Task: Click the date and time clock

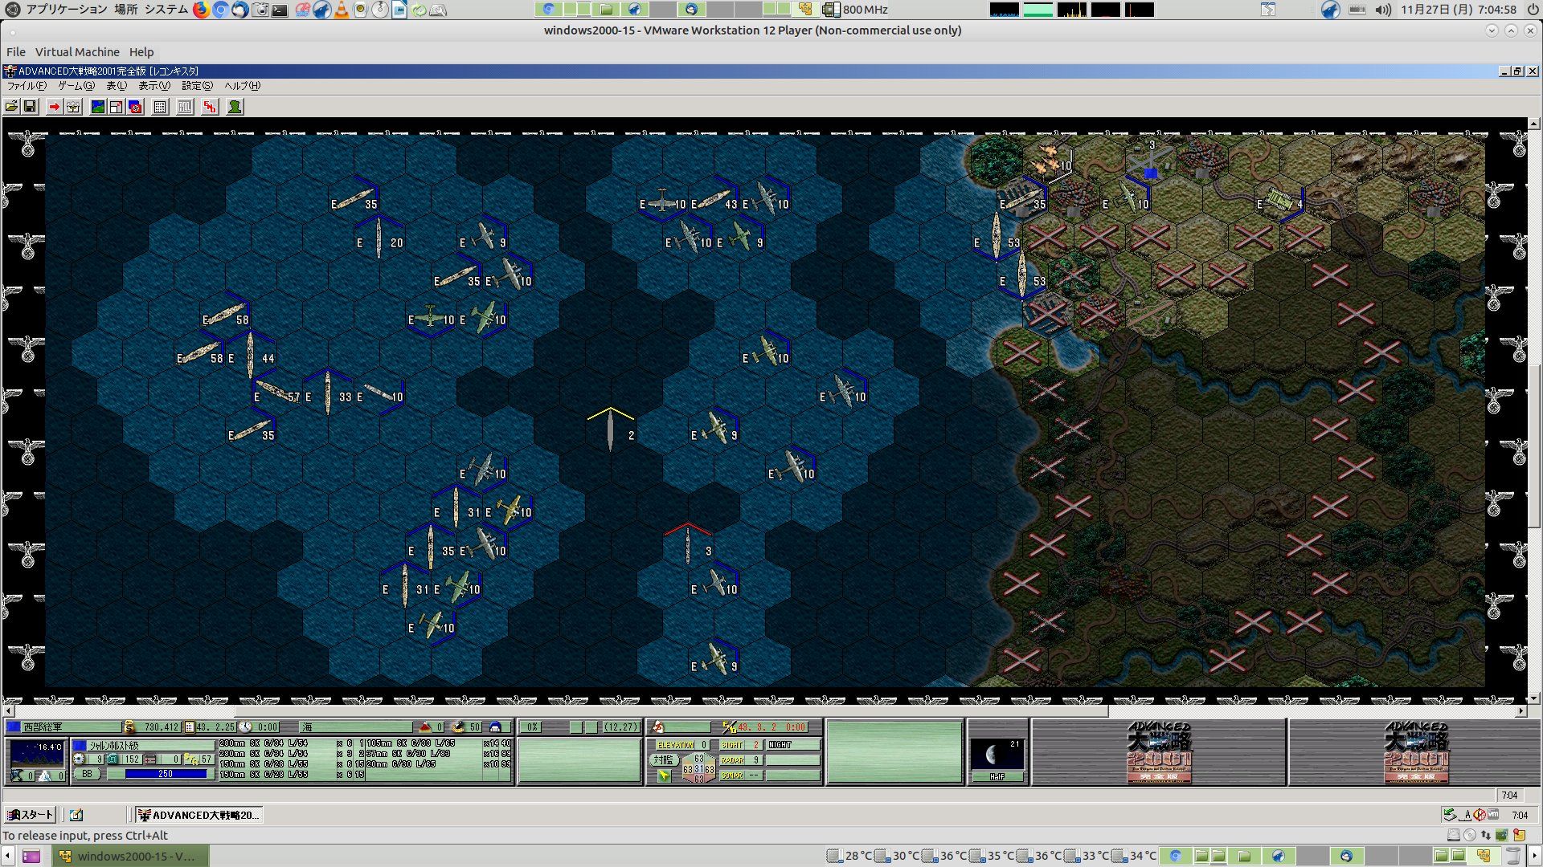Action: 1458,10
